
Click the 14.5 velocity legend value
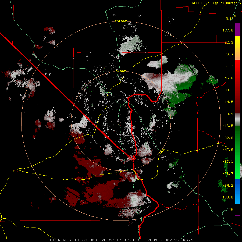pos(229,102)
